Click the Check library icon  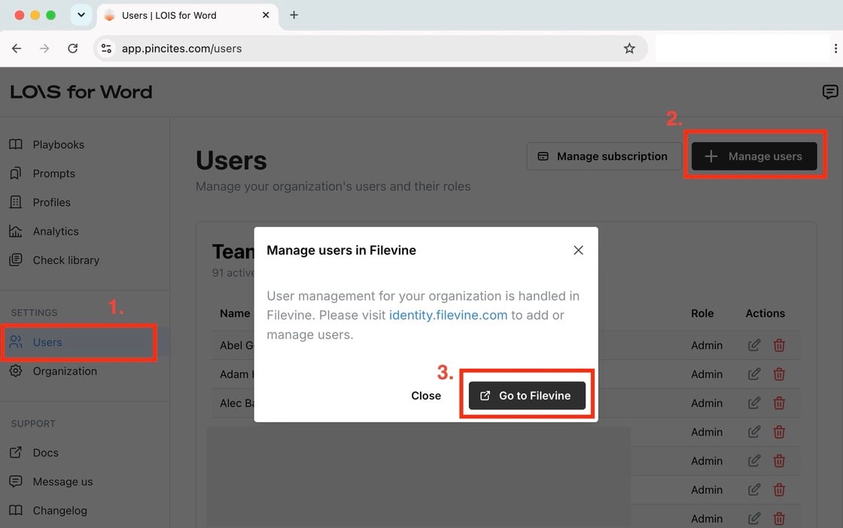coord(16,260)
